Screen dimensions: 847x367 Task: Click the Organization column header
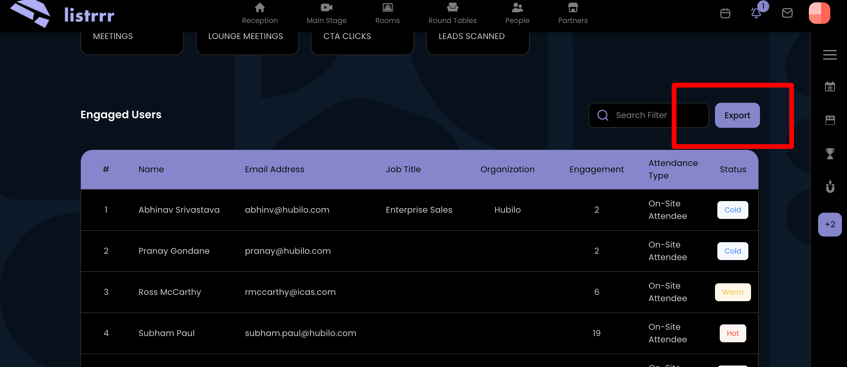pos(507,169)
